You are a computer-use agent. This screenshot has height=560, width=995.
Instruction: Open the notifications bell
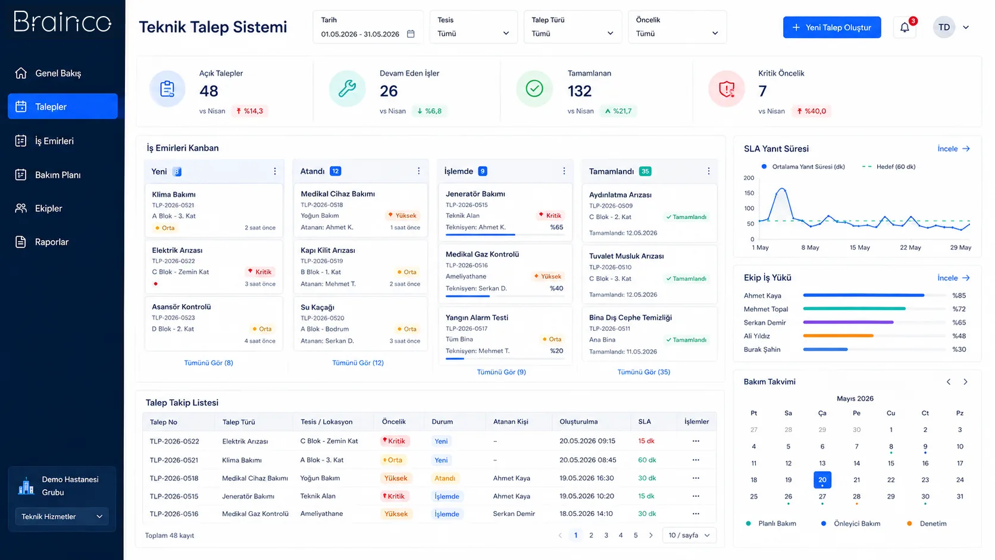905,27
